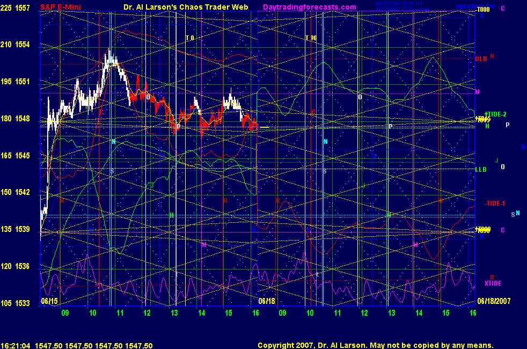Click the T 90 marker label

(x=311, y=38)
